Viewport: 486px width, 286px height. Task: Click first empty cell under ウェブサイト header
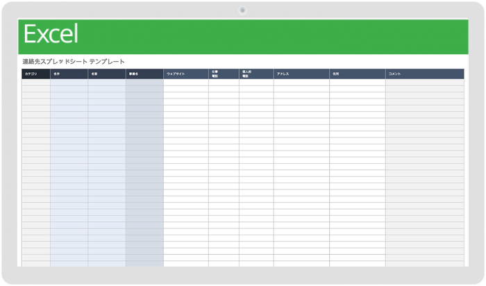tap(186, 82)
